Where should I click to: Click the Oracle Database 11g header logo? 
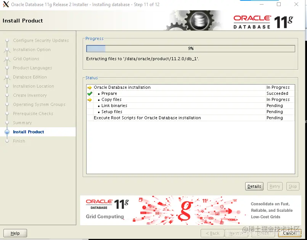tap(263, 22)
